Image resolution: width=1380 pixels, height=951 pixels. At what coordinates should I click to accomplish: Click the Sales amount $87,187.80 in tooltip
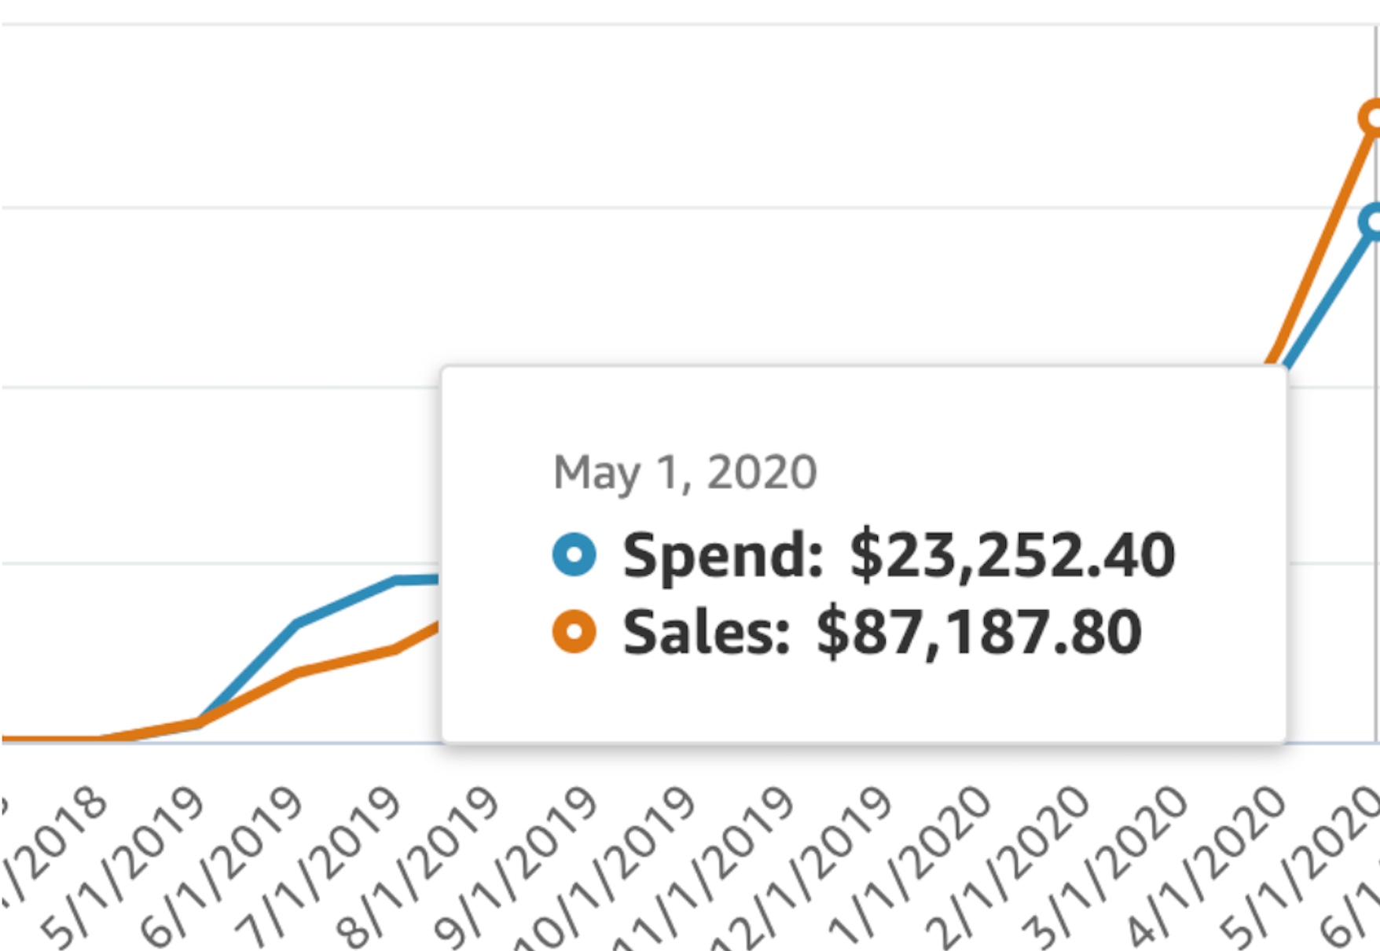click(978, 632)
